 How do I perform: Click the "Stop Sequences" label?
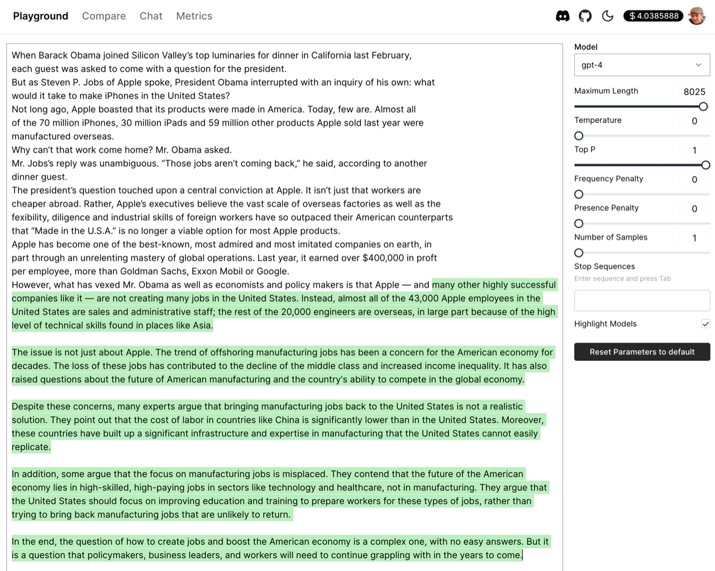tap(604, 266)
